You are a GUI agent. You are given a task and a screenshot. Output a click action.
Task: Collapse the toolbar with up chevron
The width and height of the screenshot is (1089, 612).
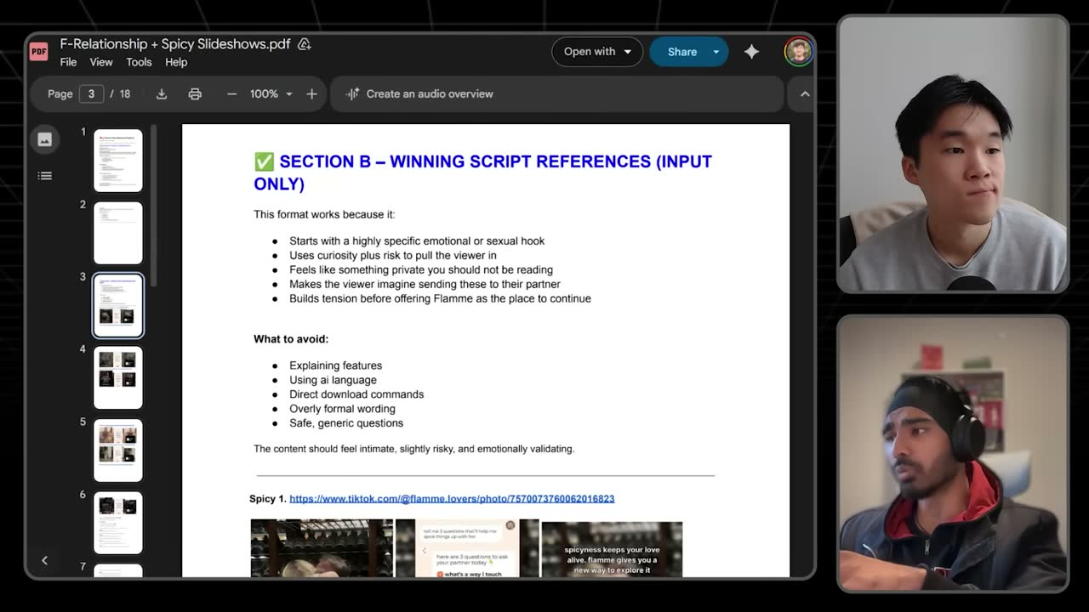805,93
